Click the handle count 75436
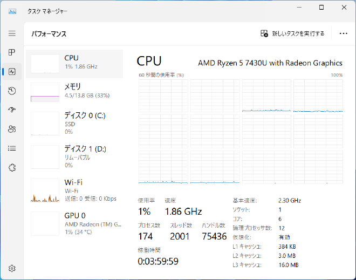356x280 pixels. [x=214, y=236]
